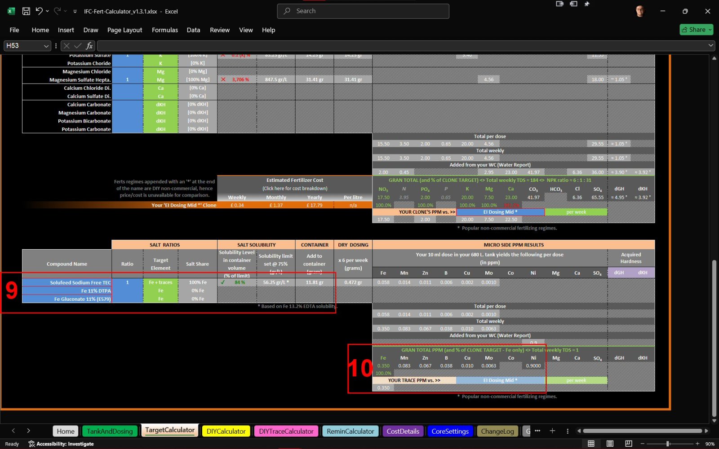Switch to Page Layout view icon

(x=610, y=444)
